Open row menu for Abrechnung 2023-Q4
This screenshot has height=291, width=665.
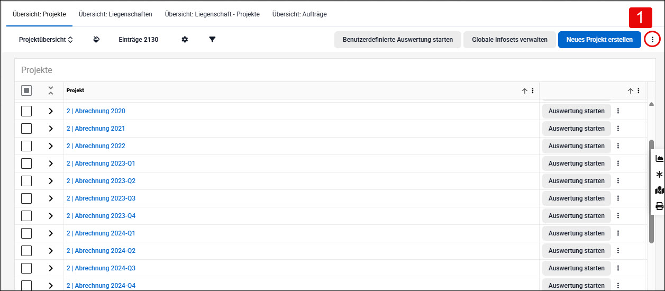pos(618,216)
